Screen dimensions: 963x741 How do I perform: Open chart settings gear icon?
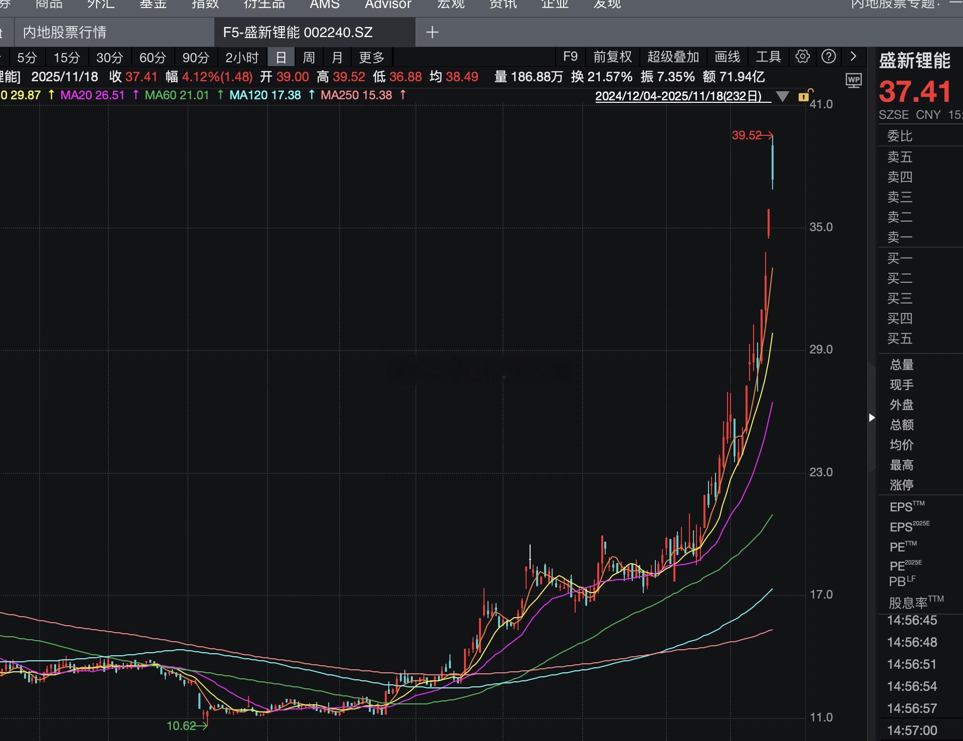tap(802, 57)
